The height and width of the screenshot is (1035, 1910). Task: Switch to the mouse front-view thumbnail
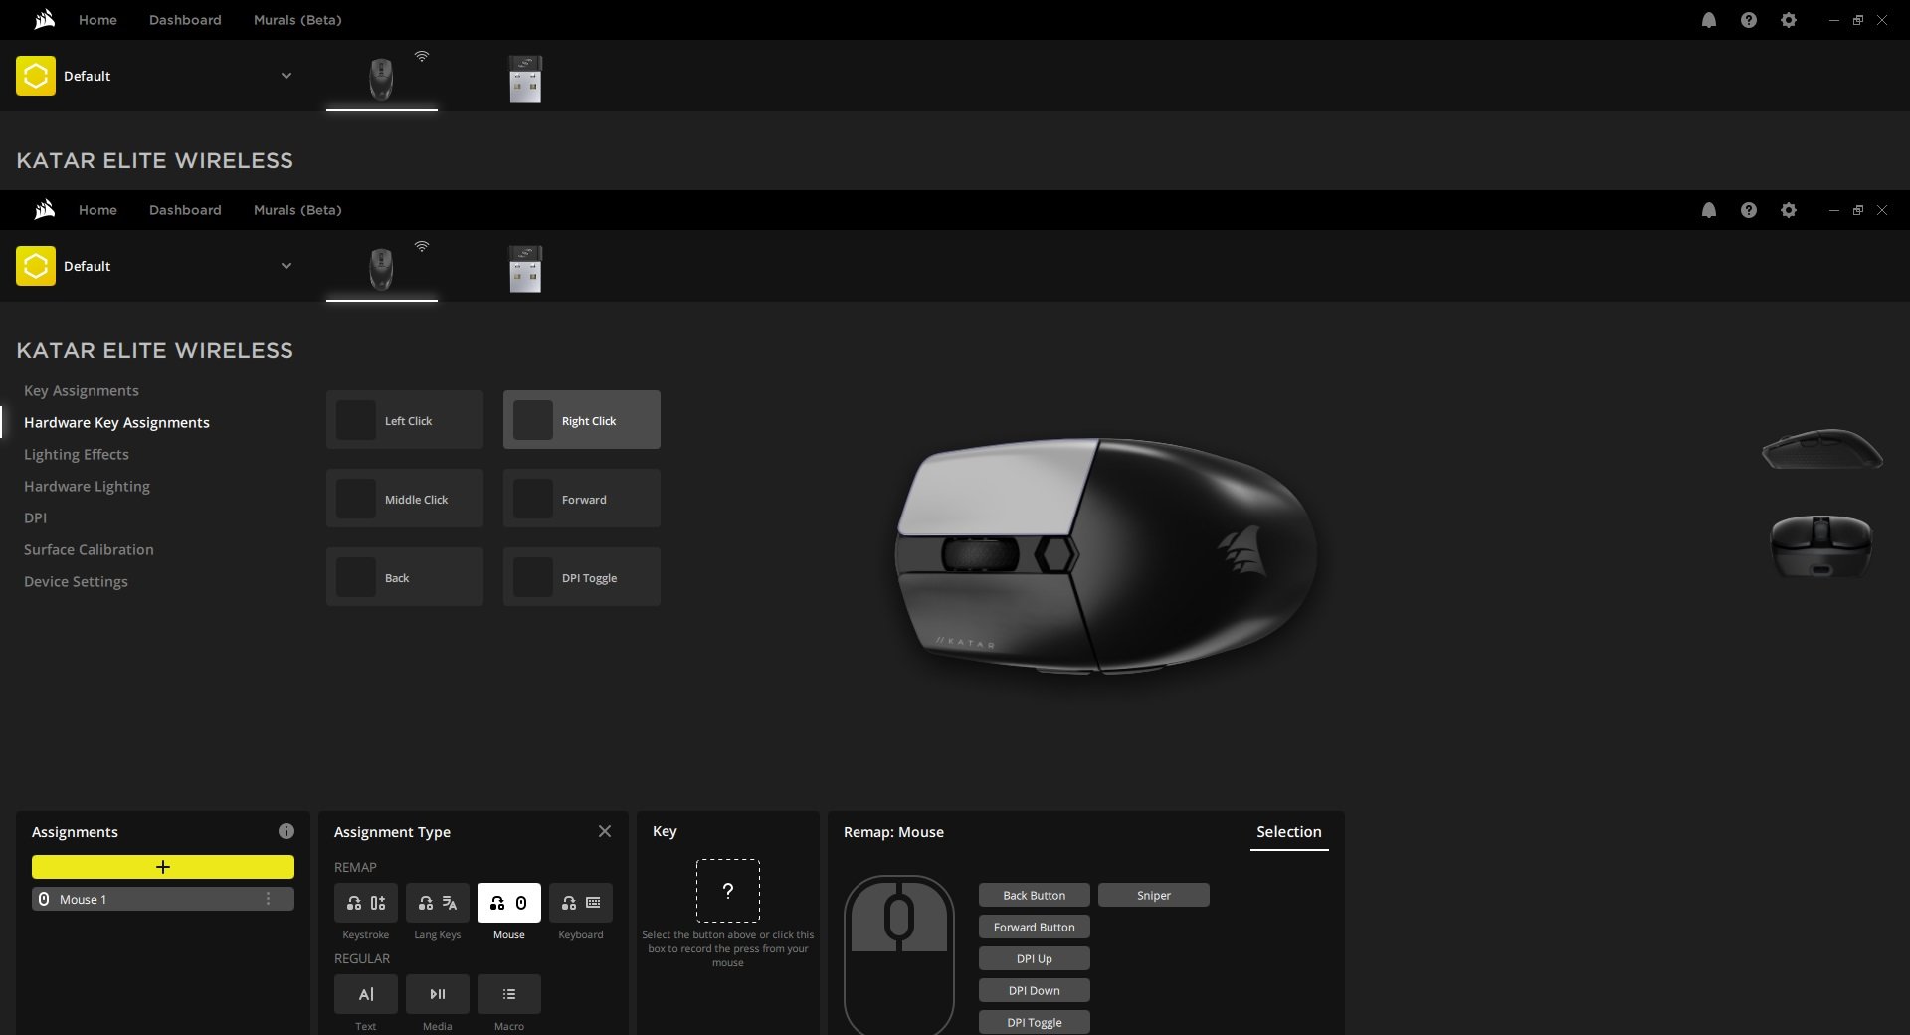pos(1821,545)
